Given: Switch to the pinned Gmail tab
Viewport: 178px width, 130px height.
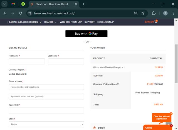Looking at the screenshot, I should click(13, 4).
